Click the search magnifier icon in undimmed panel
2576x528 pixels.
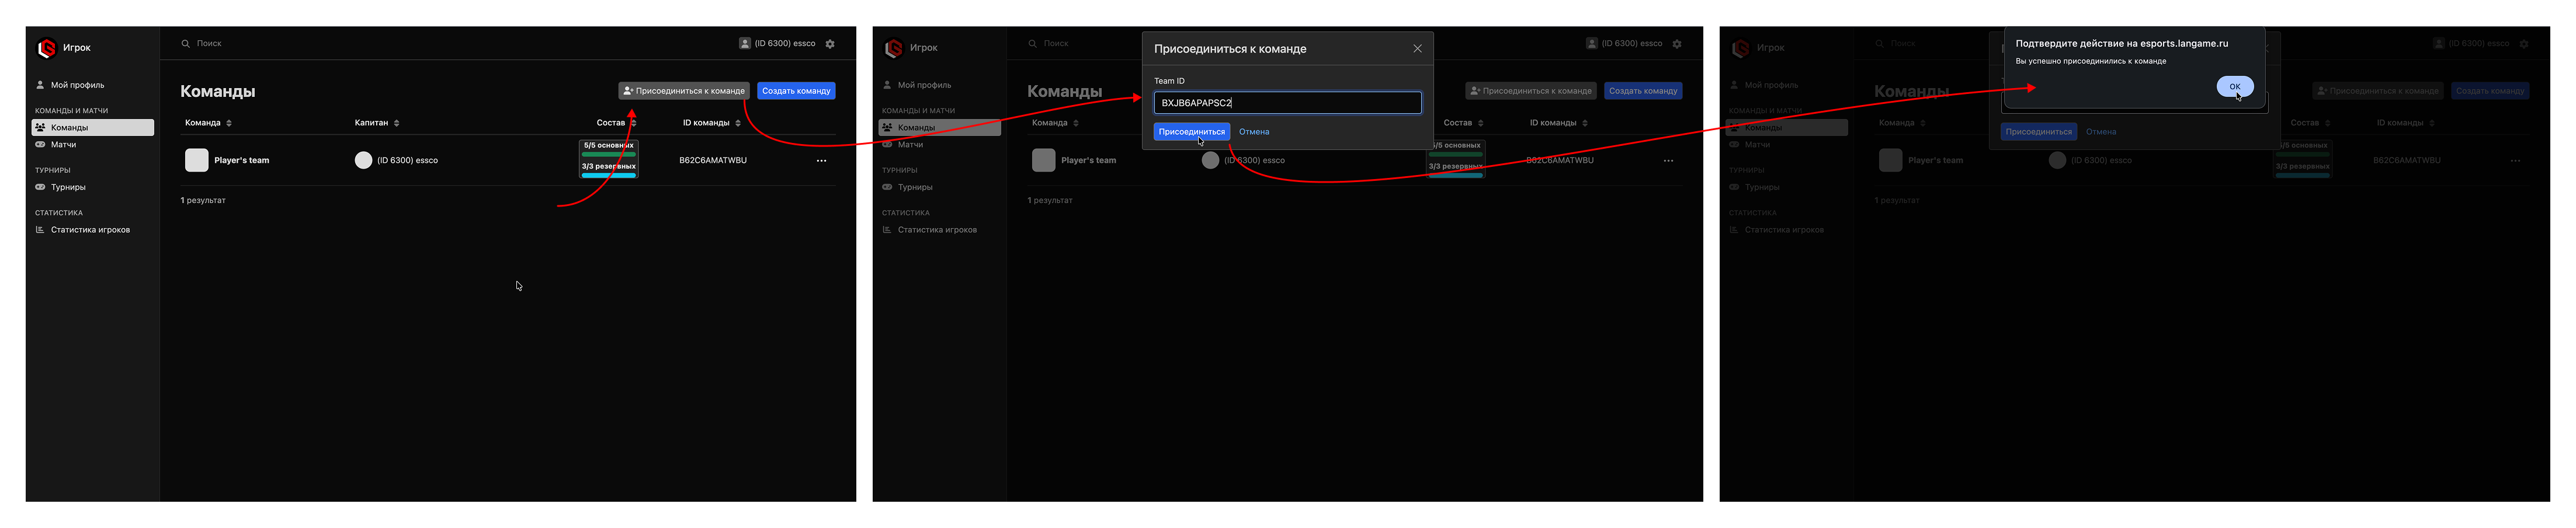point(185,44)
